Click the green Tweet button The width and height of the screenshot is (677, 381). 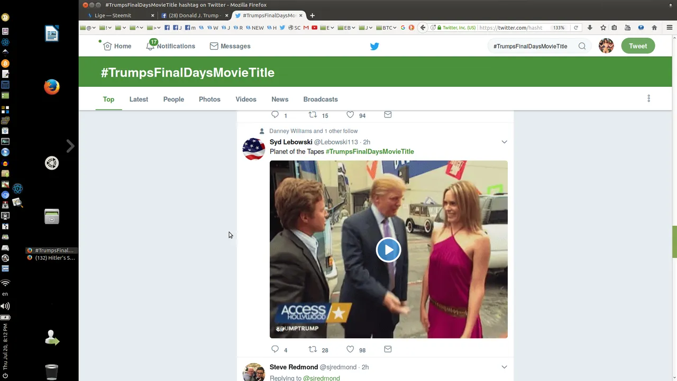(638, 46)
